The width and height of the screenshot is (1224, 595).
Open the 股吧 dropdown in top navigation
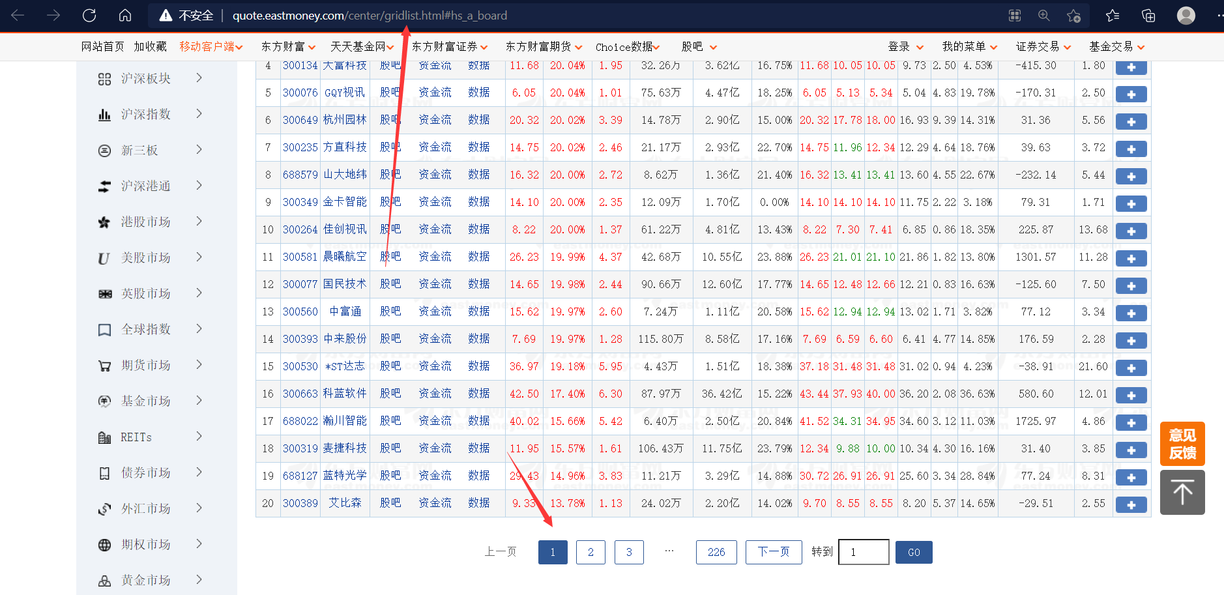coord(699,47)
